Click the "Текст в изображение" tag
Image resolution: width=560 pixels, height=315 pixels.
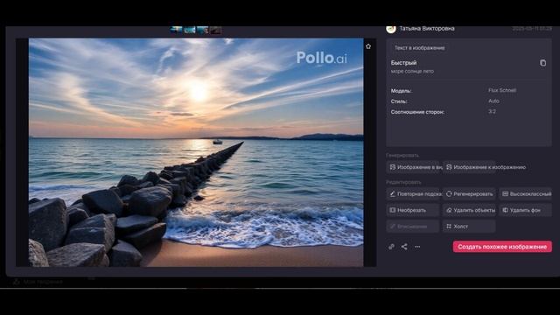[420, 48]
